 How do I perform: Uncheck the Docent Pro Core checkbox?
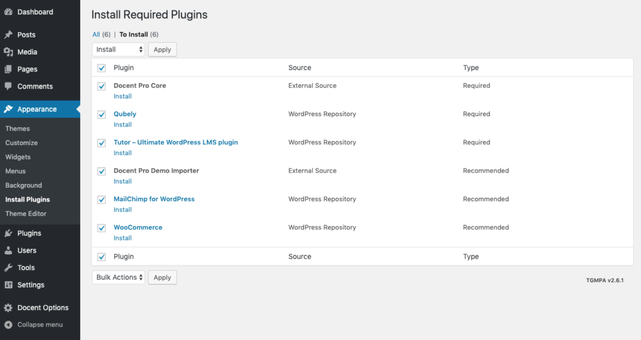pyautogui.click(x=101, y=86)
